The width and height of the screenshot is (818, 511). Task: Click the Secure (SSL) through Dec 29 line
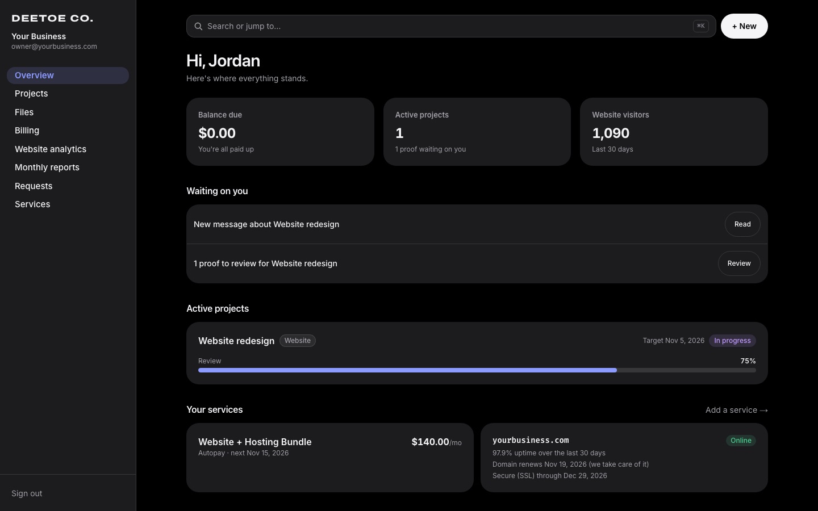coord(550,476)
